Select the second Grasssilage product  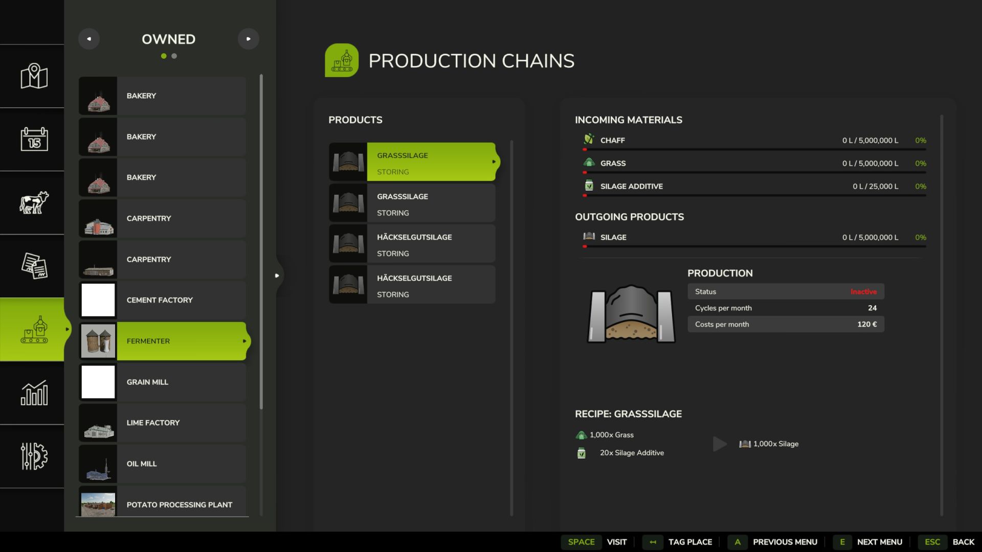pyautogui.click(x=412, y=203)
